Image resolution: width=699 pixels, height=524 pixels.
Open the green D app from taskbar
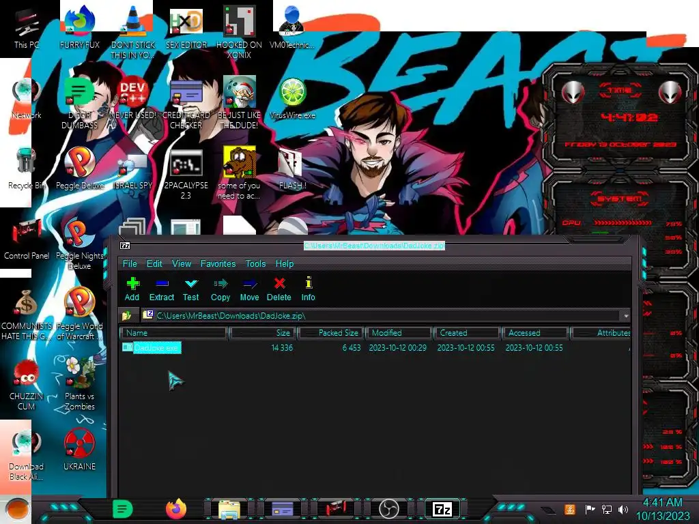[x=123, y=509]
